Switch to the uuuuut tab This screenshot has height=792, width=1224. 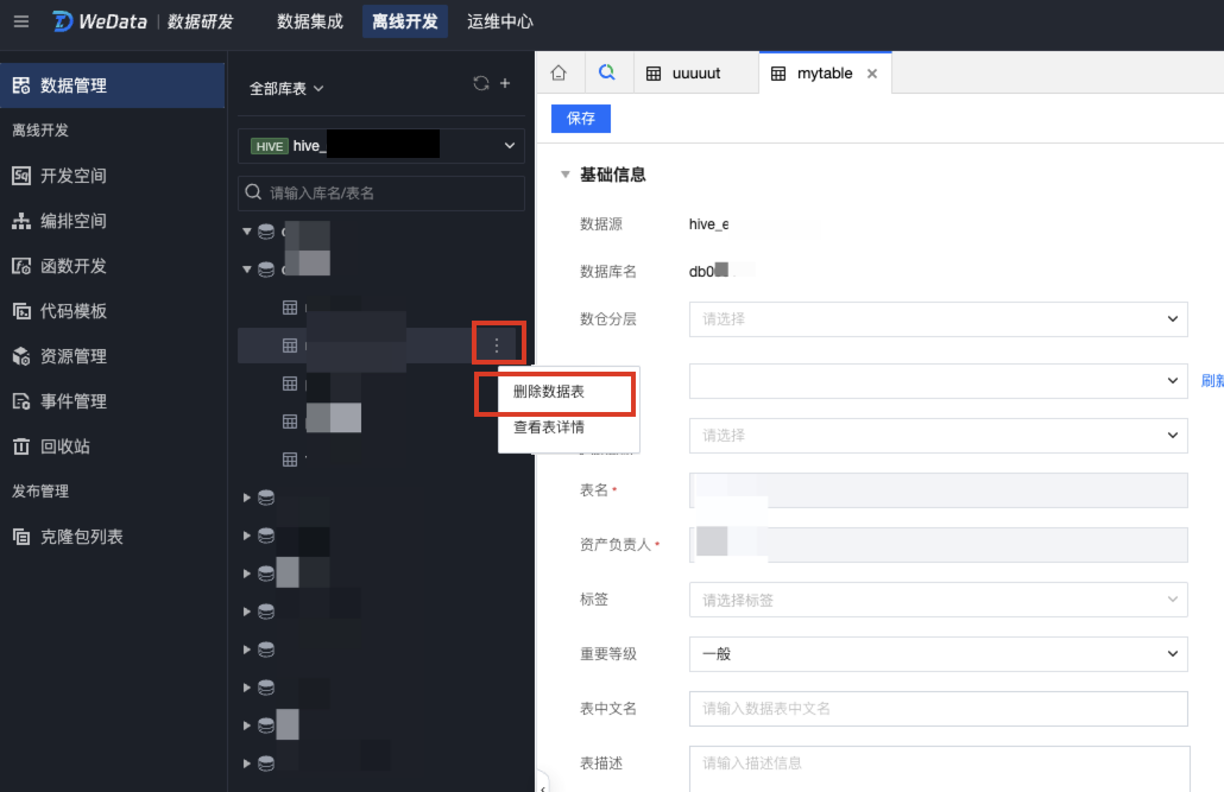tap(695, 74)
